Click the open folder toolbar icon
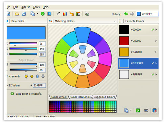164x123 pixels. (17, 14)
